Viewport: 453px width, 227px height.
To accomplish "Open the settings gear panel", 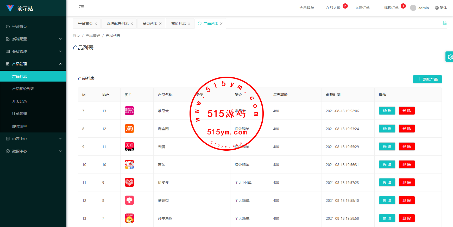I will pyautogui.click(x=450, y=57).
